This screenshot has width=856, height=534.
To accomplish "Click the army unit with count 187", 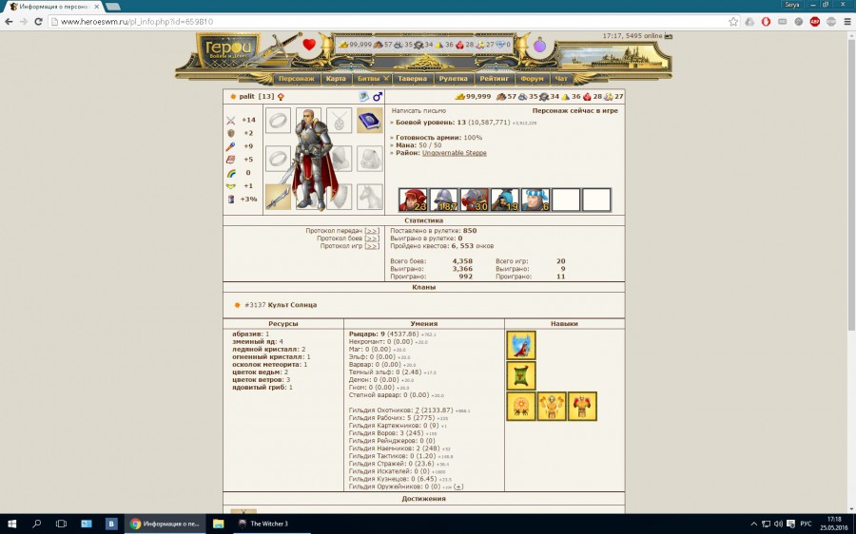I will [x=443, y=200].
